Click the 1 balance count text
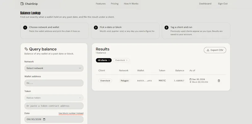Viewport: 252px width, 124px height. [101, 53]
